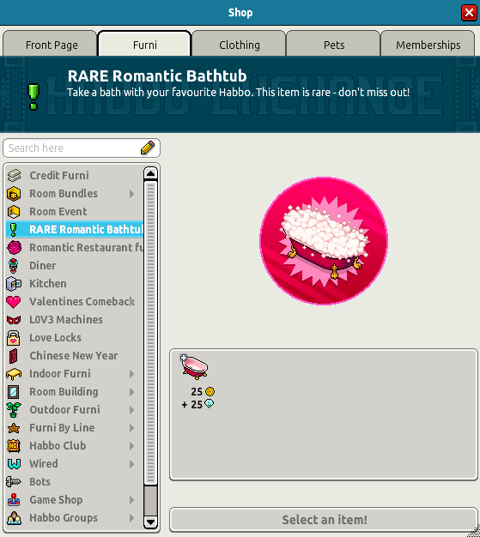Viewport: 480px width, 537px height.
Task: Click the Room Building window icon
Action: [x=14, y=392]
